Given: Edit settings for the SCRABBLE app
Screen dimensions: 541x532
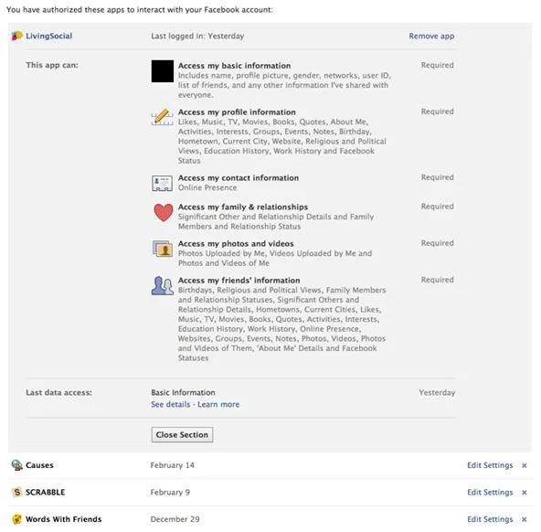Looking at the screenshot, I should [x=490, y=493].
